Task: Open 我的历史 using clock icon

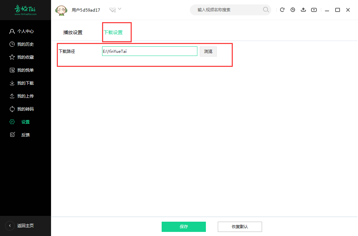Action: pos(11,44)
